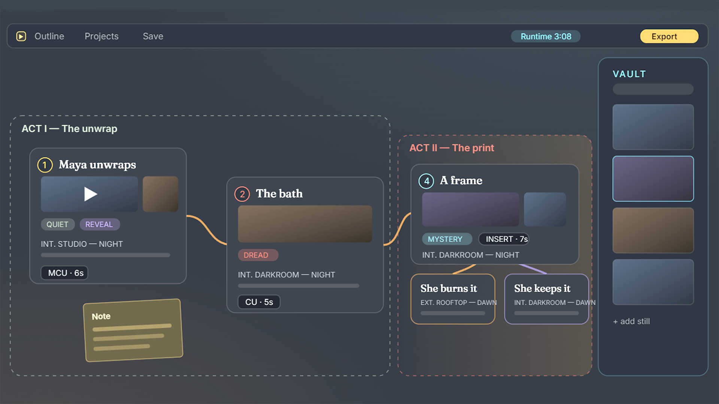Click ACT II — The print heading
Viewport: 719px width, 404px height.
click(452, 148)
